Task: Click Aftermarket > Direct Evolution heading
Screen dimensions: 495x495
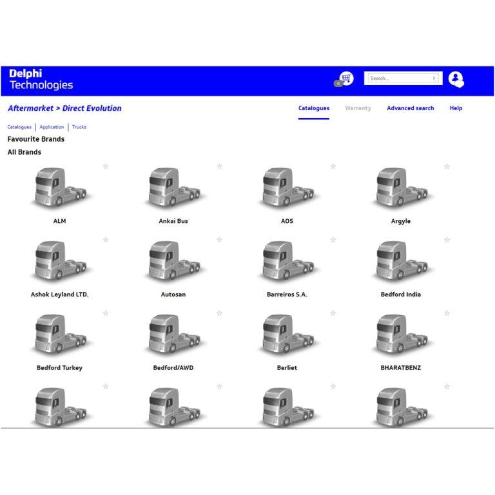Action: [x=64, y=108]
